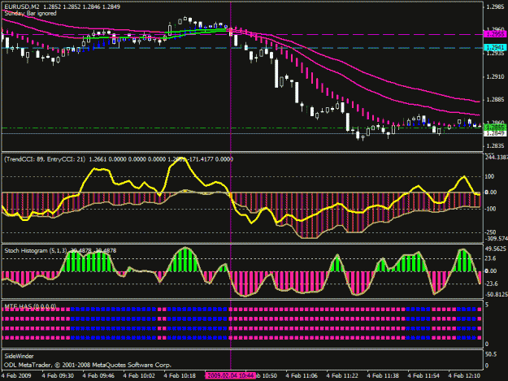Screen dimensions: 508x381
Task: Click the 23.6 Stoch scale level
Action: click(490, 258)
